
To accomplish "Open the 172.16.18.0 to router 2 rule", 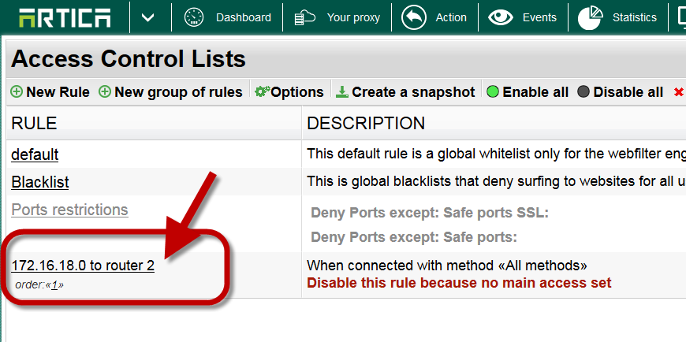I will (x=83, y=266).
